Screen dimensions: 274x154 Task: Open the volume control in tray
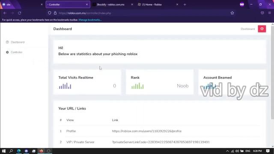click(237, 151)
